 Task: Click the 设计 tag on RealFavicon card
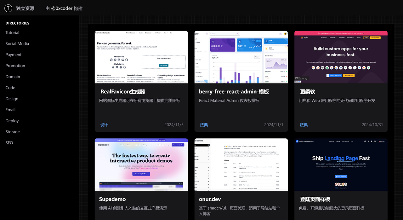104,124
